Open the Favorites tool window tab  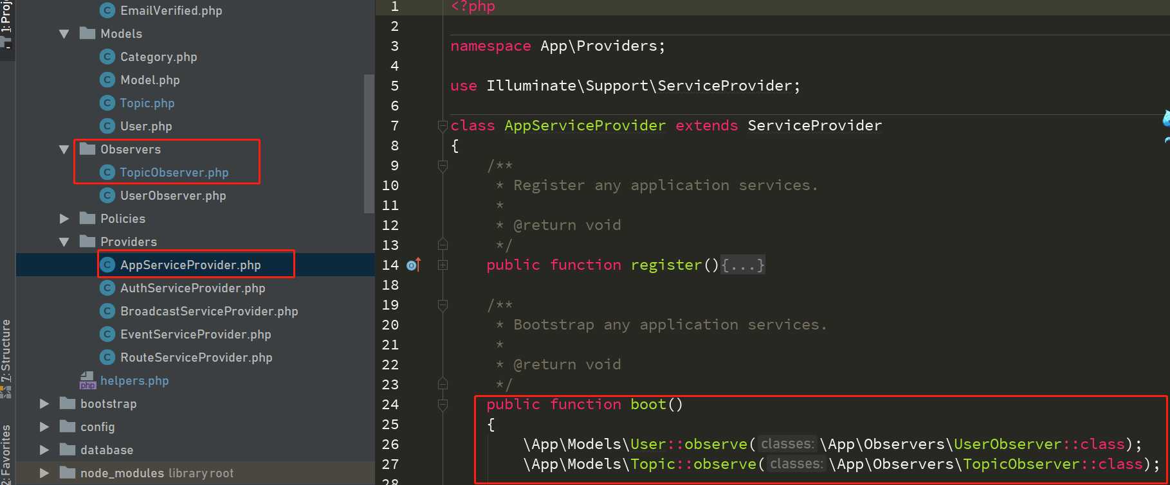coord(6,453)
